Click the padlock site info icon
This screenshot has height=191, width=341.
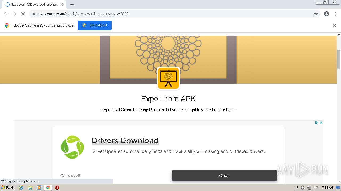pos(34,14)
